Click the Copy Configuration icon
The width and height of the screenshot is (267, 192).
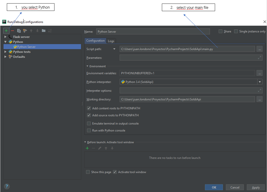click(19, 31)
